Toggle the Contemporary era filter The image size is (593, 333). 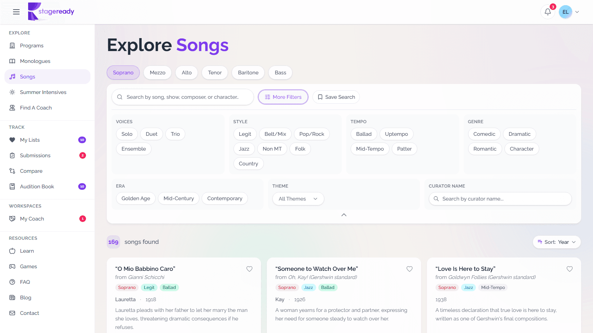pyautogui.click(x=225, y=198)
